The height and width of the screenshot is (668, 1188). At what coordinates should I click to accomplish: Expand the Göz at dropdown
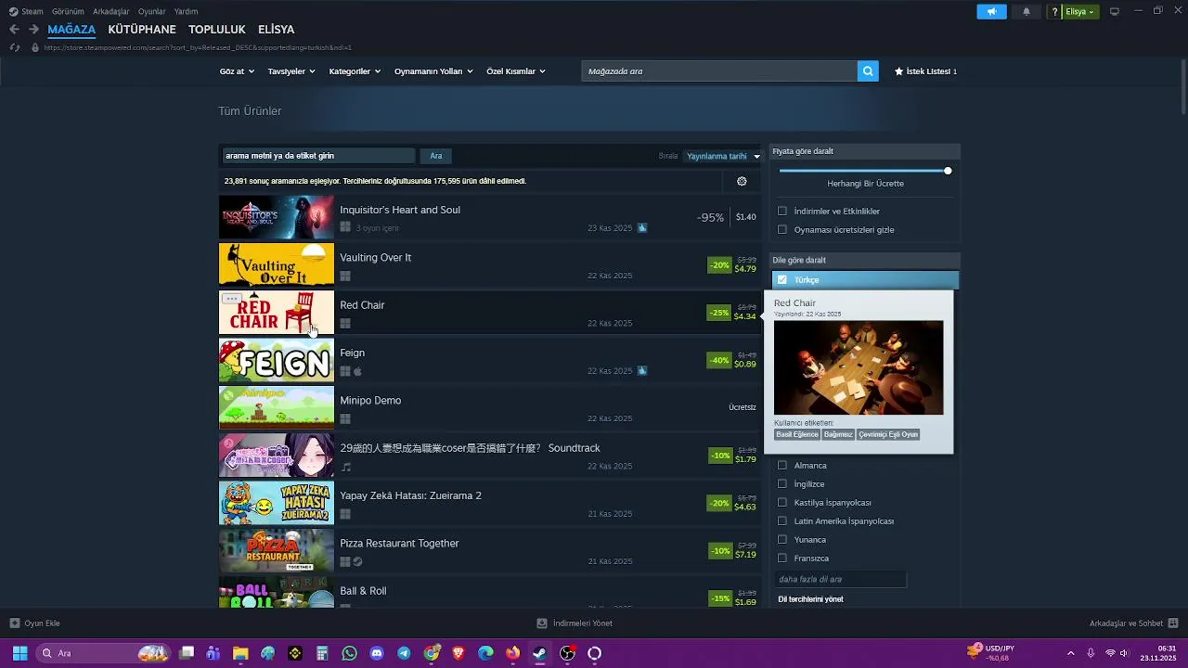point(237,71)
